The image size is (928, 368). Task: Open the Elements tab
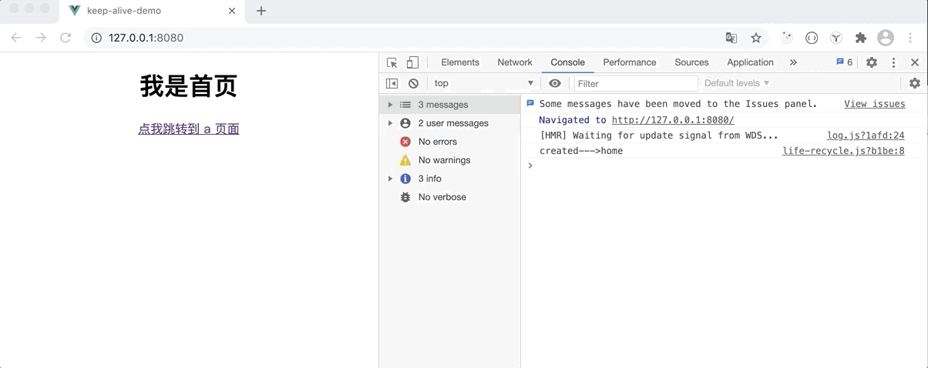click(x=460, y=62)
